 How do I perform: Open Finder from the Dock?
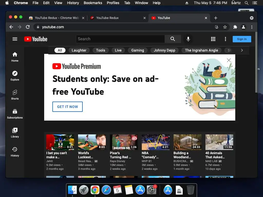[x=72, y=190]
